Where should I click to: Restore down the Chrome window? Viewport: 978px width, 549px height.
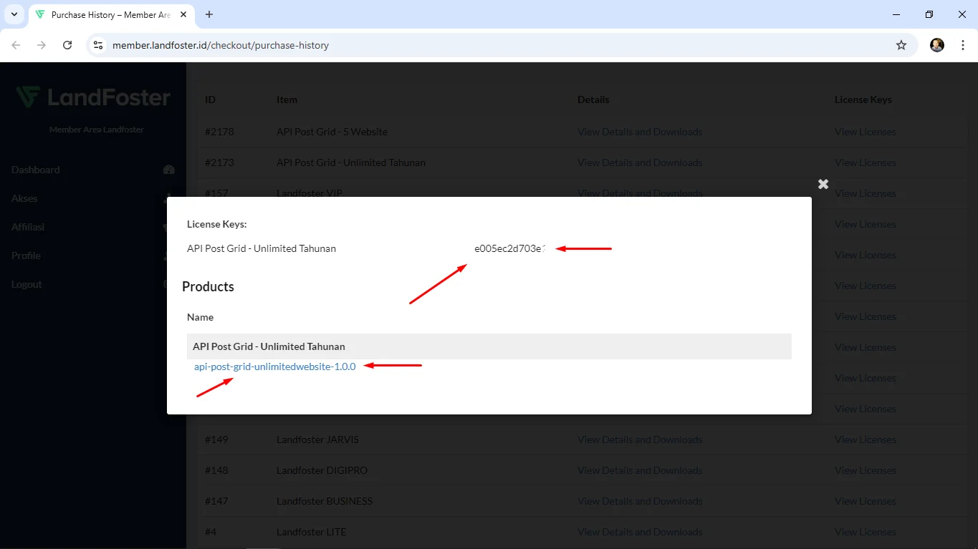coord(929,14)
